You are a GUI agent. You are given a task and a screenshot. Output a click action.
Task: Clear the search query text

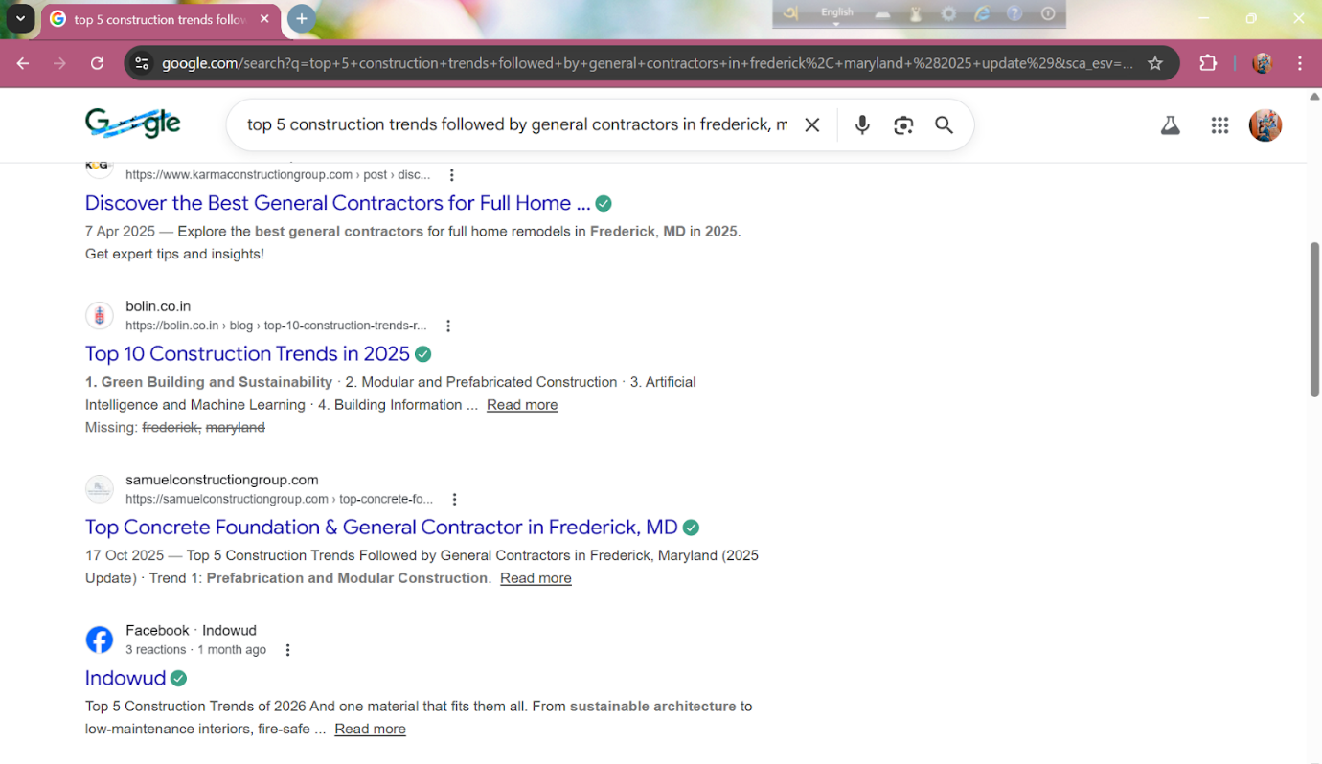click(x=811, y=125)
